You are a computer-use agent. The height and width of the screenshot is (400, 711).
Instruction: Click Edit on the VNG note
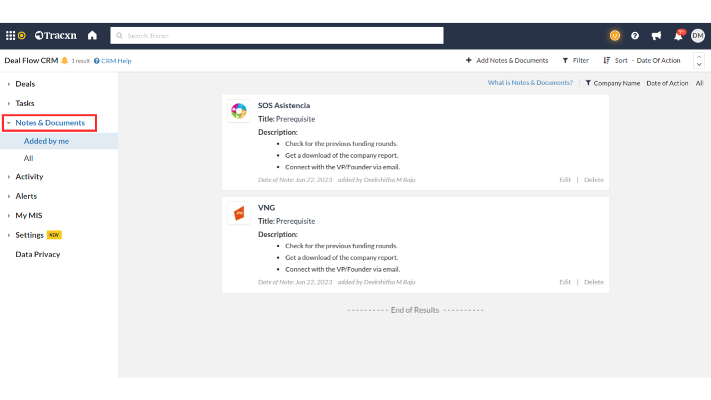point(565,282)
